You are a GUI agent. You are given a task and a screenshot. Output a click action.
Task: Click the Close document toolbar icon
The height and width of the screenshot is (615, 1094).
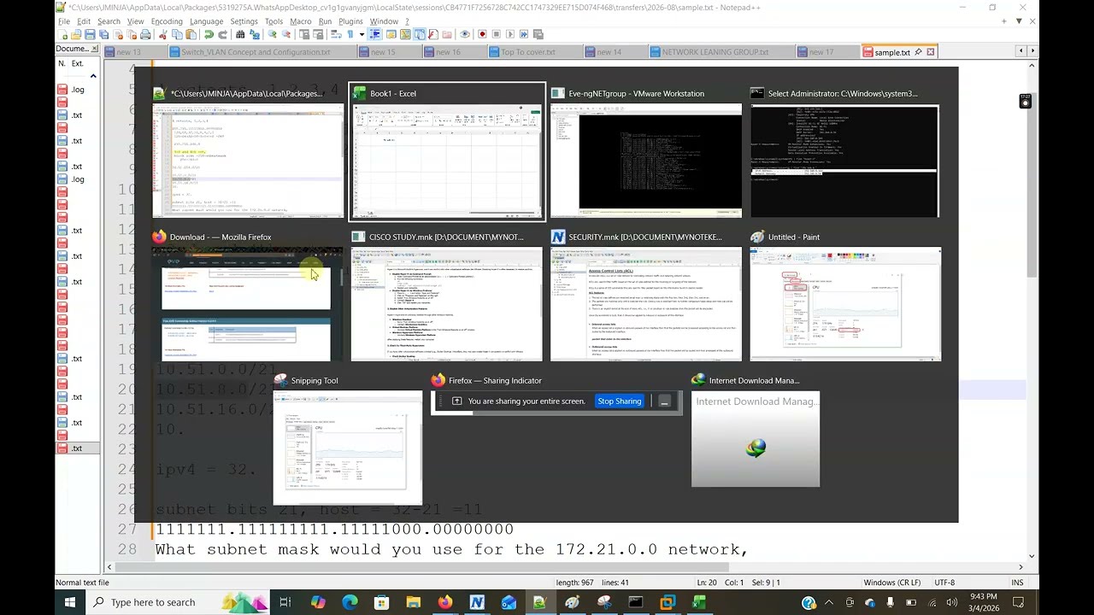coord(118,34)
